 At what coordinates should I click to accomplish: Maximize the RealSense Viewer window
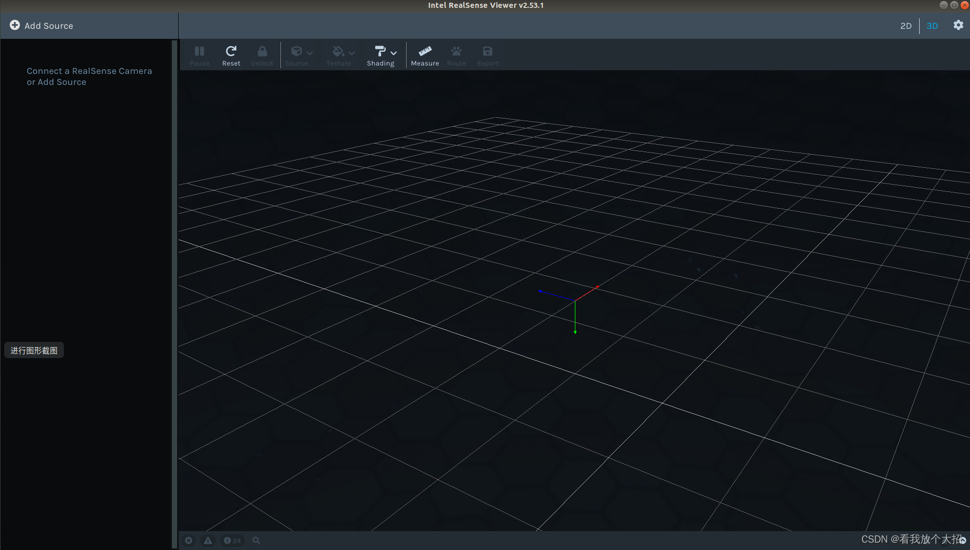954,5
